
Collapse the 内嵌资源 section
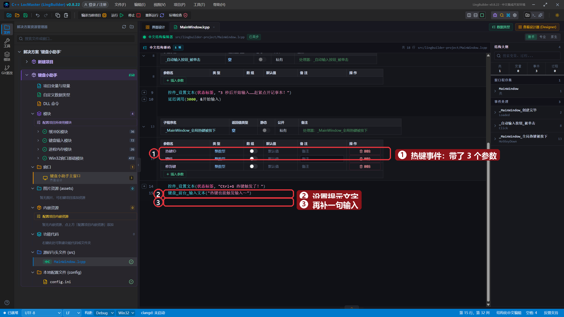click(33, 208)
